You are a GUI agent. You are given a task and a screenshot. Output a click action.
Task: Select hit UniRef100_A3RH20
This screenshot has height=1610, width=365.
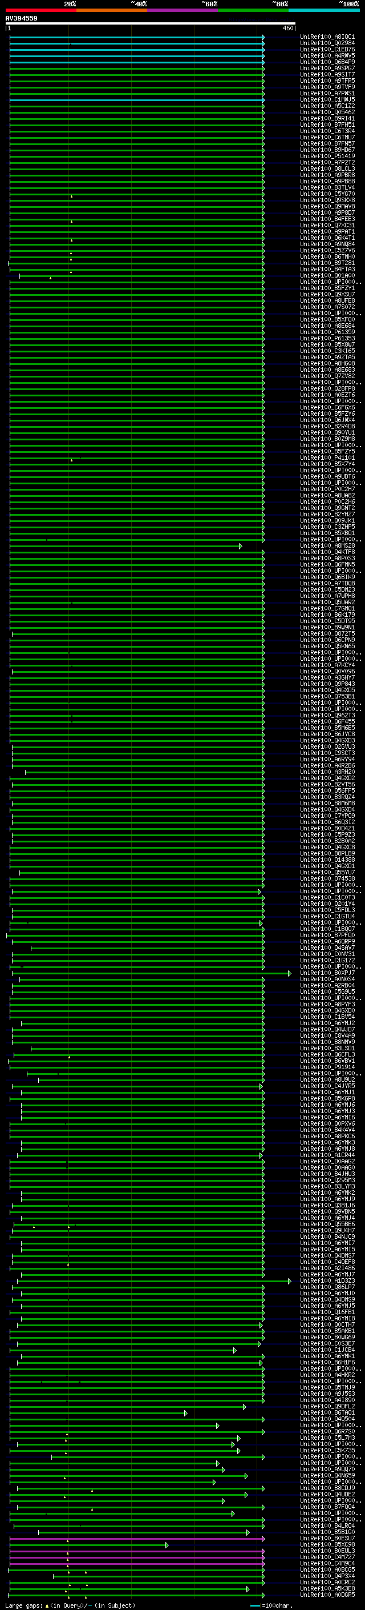(x=327, y=772)
